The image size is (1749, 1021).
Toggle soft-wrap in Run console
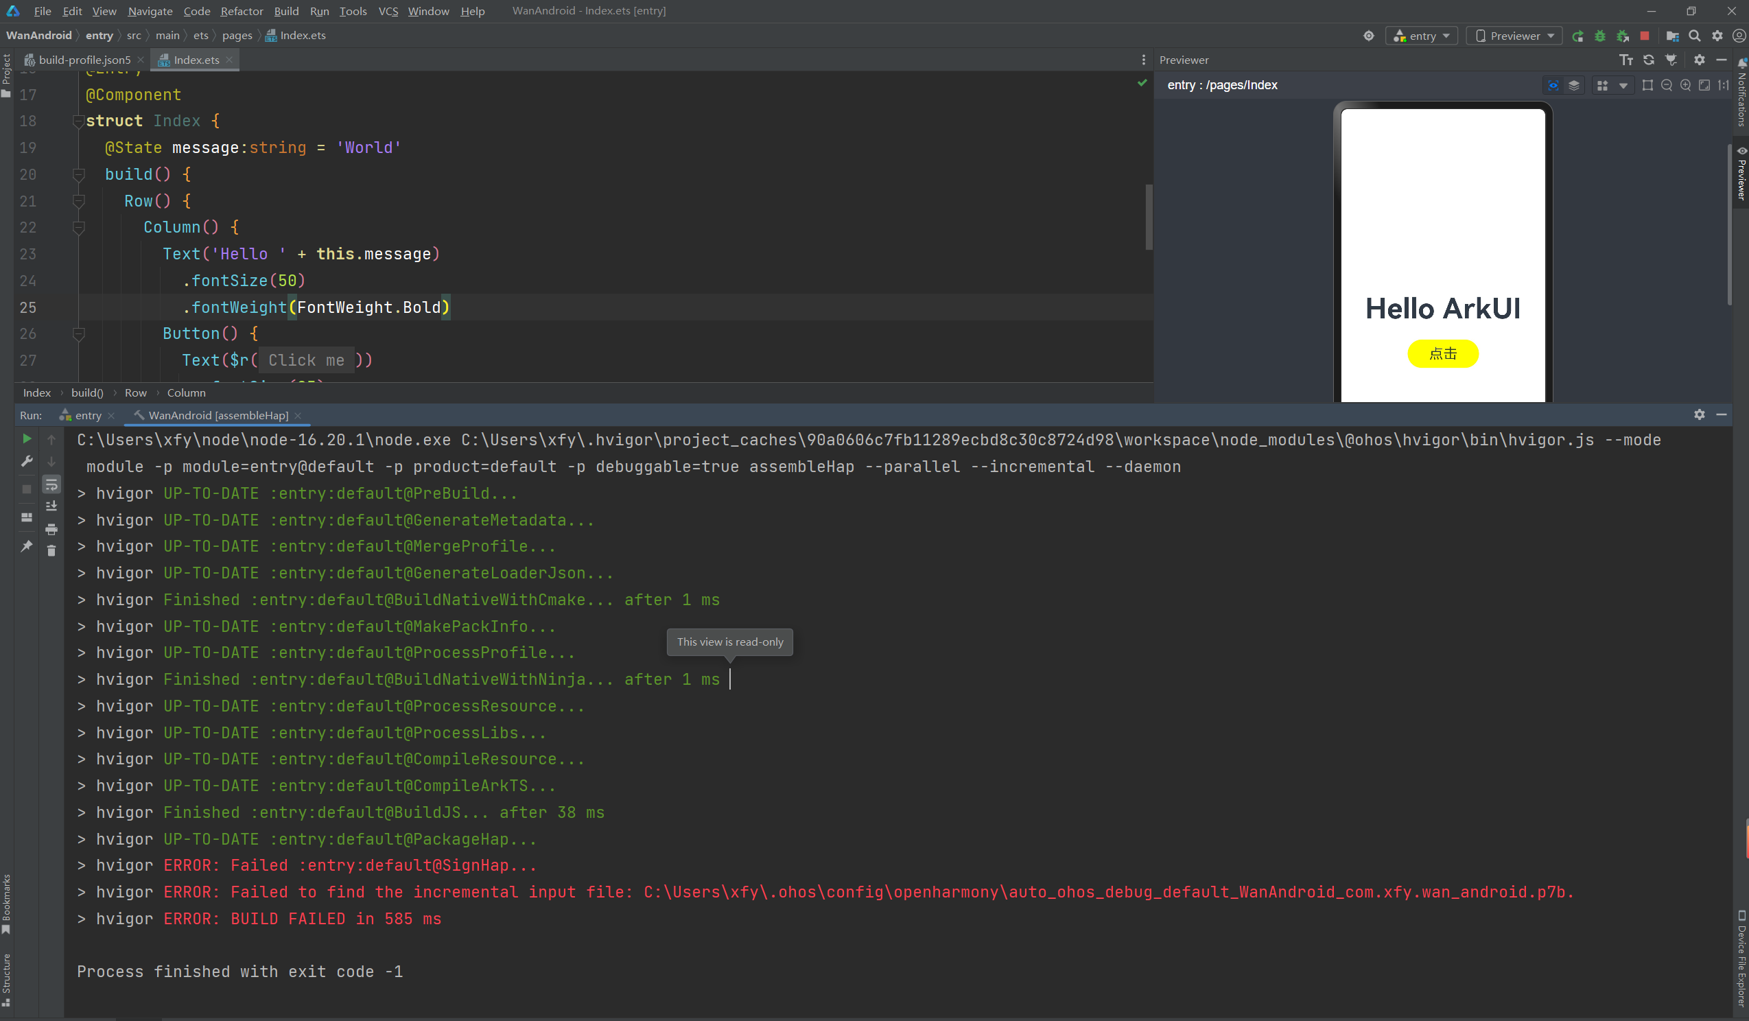tap(51, 484)
